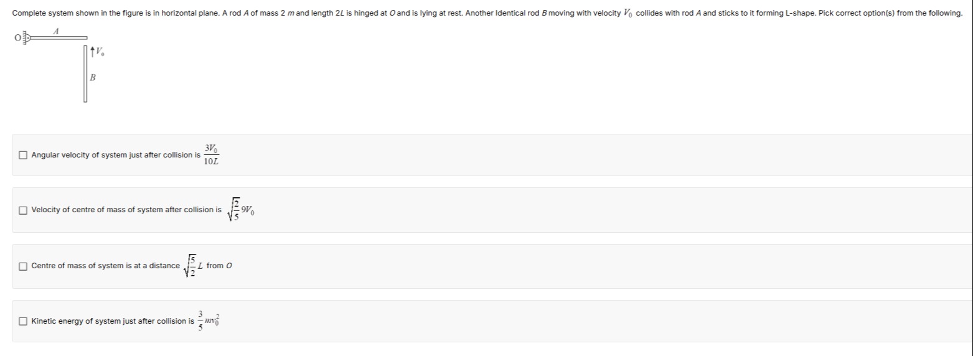Check the angular velocity option checkbox
973x356 pixels.
(x=23, y=155)
